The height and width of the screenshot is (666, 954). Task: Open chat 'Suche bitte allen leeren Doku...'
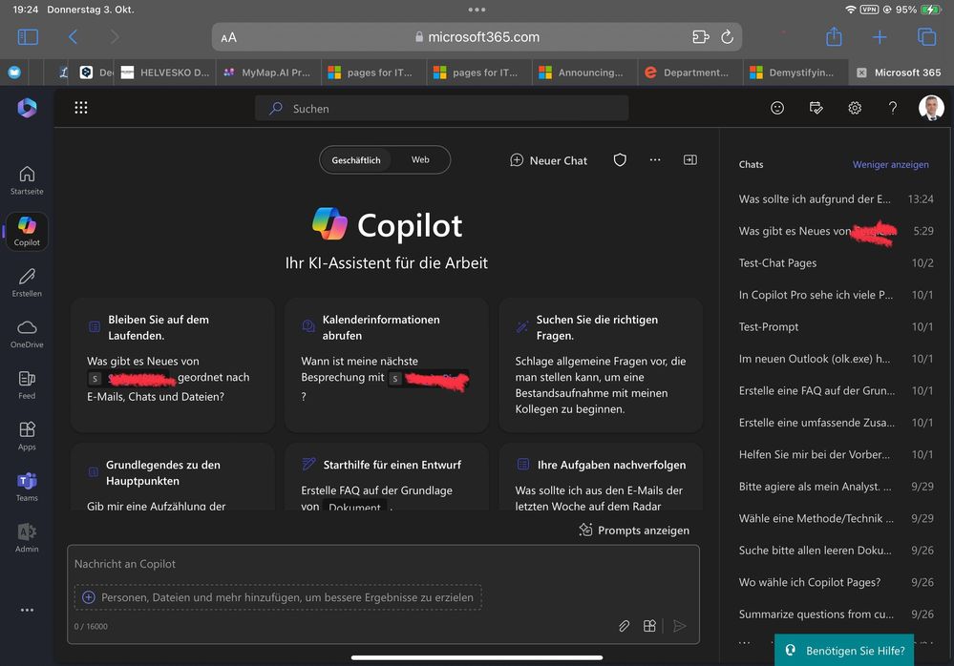click(836, 551)
